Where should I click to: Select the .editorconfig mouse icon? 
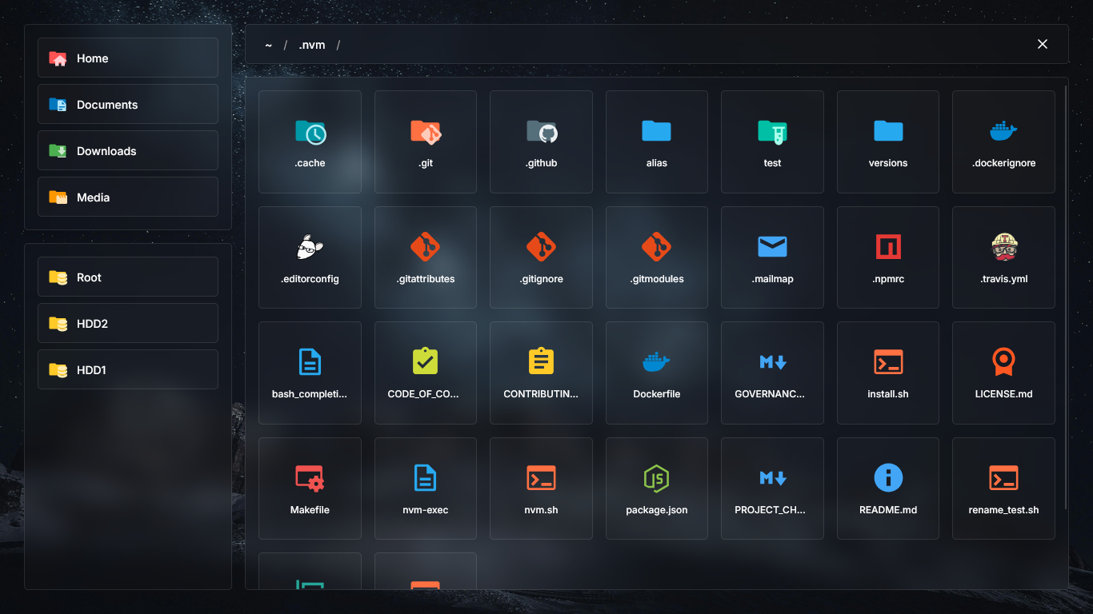[310, 247]
